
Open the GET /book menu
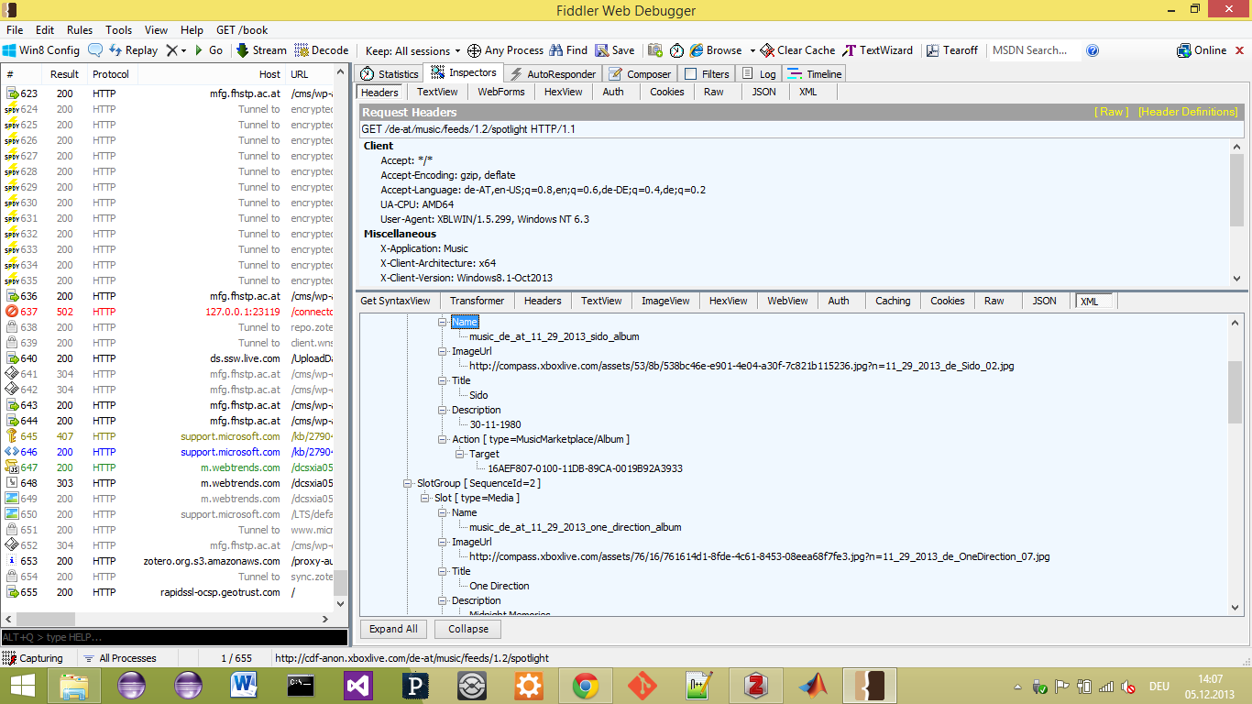pyautogui.click(x=242, y=30)
